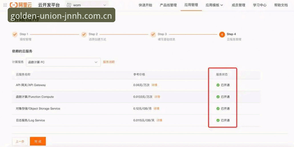
Task: Click the 0.0133元/万次 price text
Action: tap(143, 97)
